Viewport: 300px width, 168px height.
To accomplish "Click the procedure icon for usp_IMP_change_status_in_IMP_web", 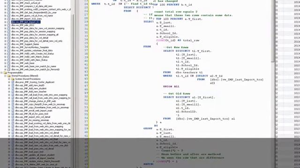I will click(13, 101).
